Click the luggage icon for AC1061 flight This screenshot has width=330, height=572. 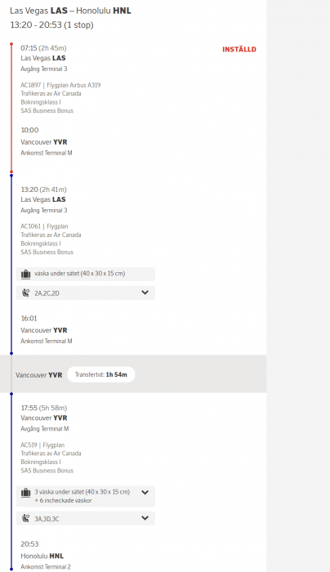pyautogui.click(x=25, y=274)
